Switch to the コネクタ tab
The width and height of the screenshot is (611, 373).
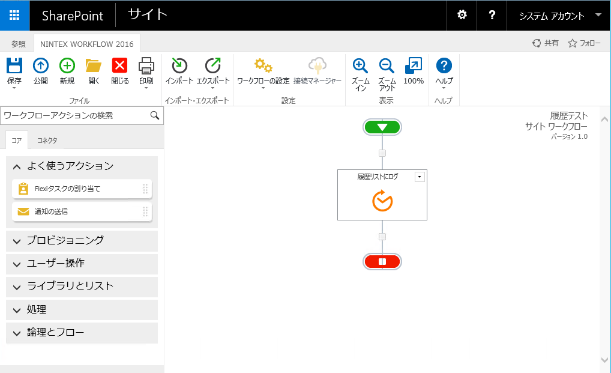[x=47, y=141]
